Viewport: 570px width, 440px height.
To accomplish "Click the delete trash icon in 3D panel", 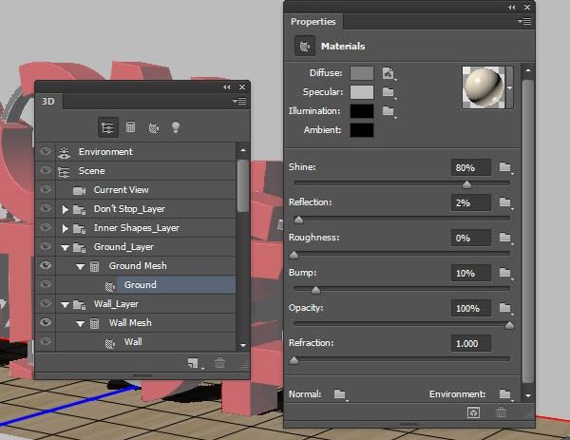I will tap(219, 363).
